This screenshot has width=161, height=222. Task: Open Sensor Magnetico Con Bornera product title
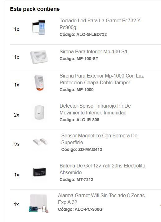(99, 139)
